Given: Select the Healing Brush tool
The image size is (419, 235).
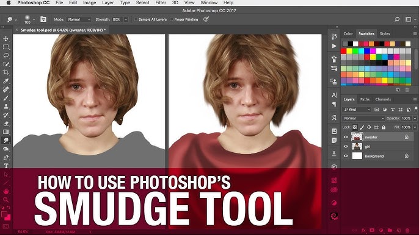Looking at the screenshot, I should [6, 89].
